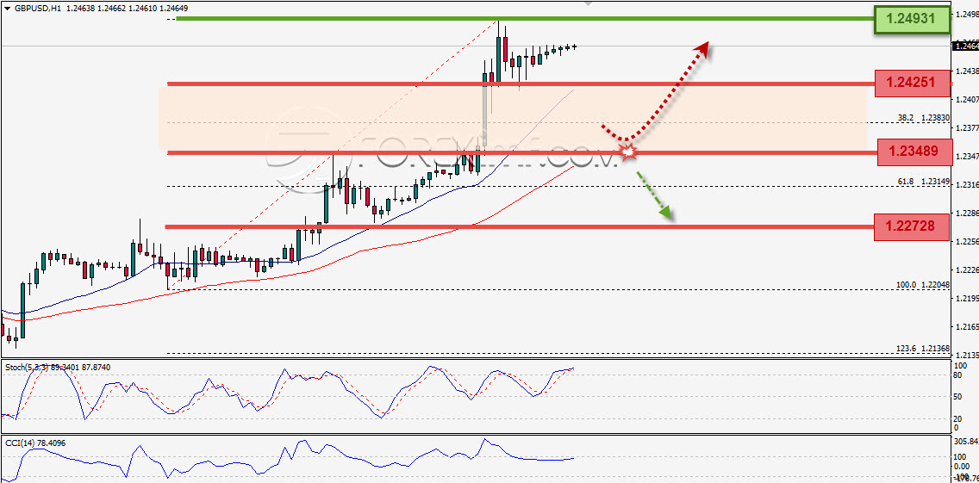
Task: Click the 50 level on Stochastic scale
Action: [x=958, y=396]
